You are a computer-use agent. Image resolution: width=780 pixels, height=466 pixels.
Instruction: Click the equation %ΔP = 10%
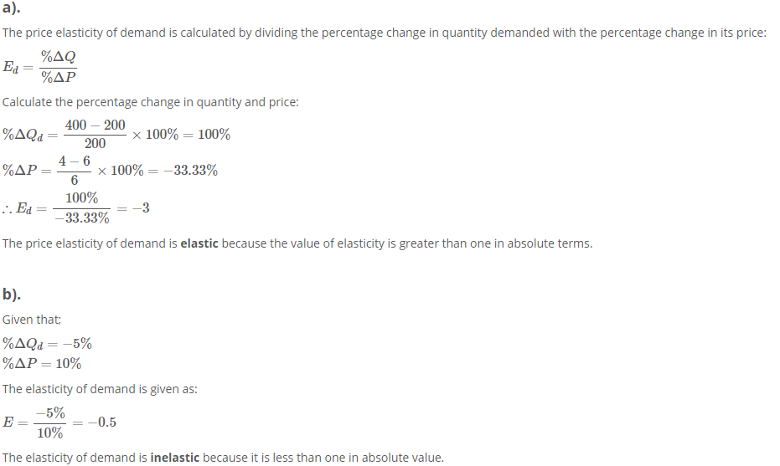coord(42,364)
